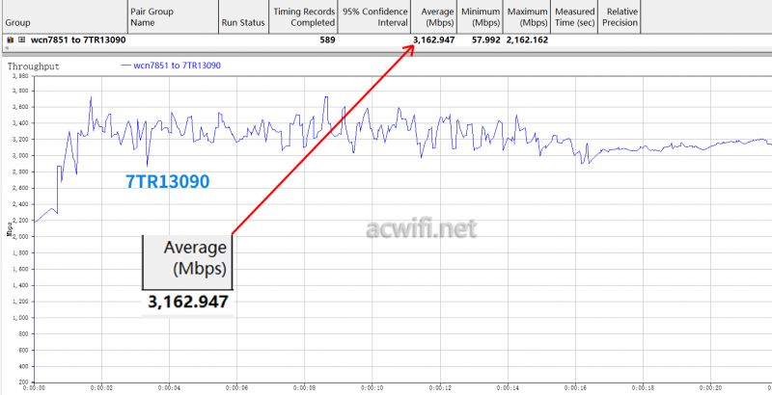The width and height of the screenshot is (772, 395).
Task: Click the 3,162.947 average value cell
Action: pos(433,40)
